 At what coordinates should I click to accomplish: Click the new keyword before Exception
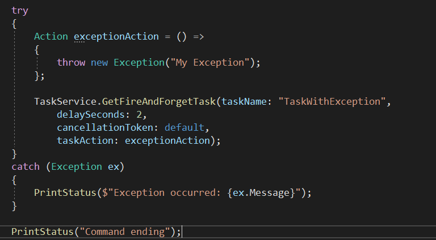(x=99, y=62)
